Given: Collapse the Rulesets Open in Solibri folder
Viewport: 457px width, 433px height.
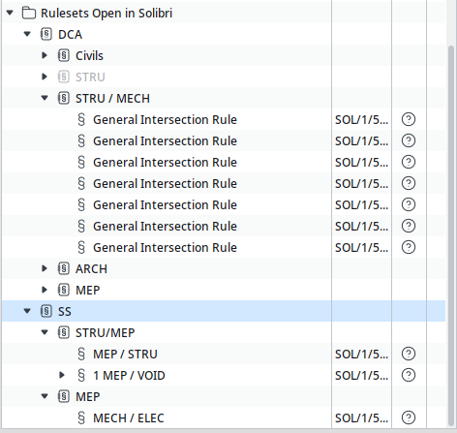Looking at the screenshot, I should (10, 13).
